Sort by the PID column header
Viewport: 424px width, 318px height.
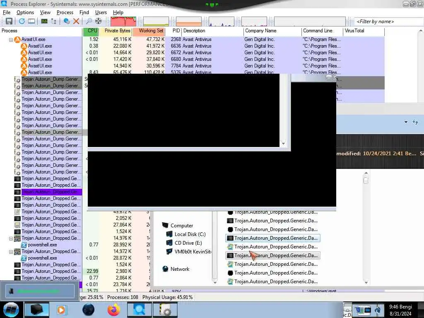click(173, 31)
